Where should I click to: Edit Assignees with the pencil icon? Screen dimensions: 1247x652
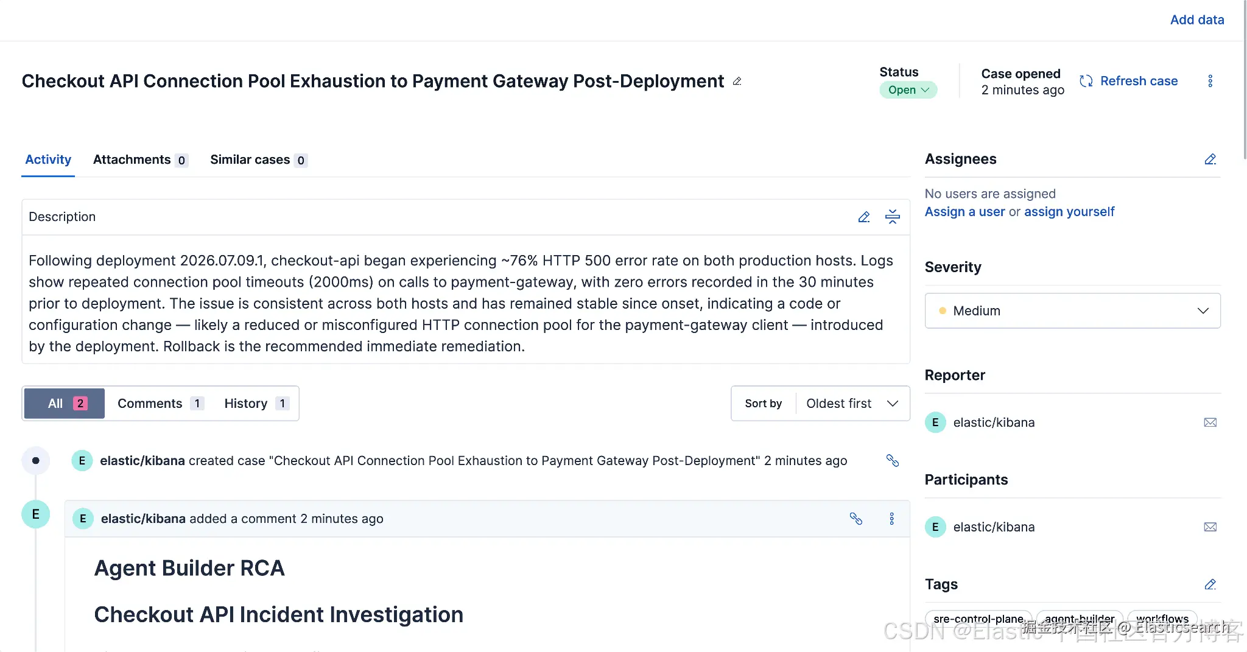[1210, 159]
